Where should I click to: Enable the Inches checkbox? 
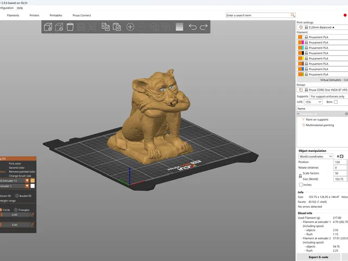(301, 185)
